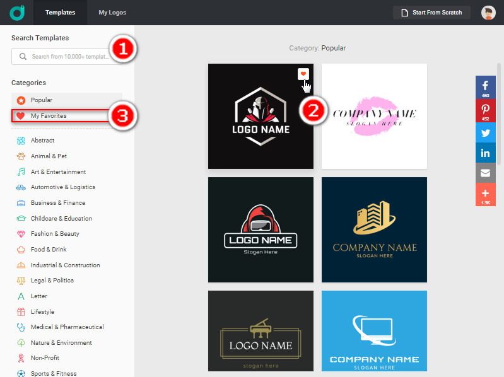Image resolution: width=504 pixels, height=377 pixels.
Task: Click Start From Scratch button
Action: (431, 13)
